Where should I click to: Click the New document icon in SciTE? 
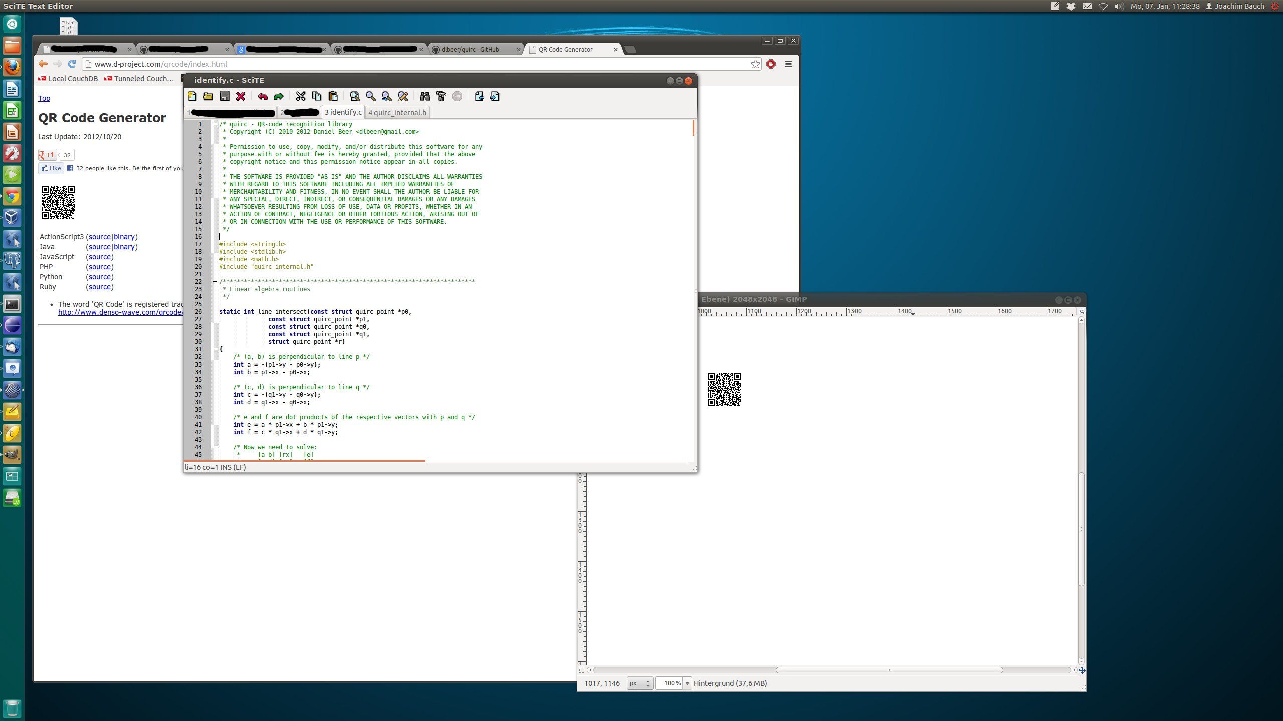pyautogui.click(x=192, y=96)
